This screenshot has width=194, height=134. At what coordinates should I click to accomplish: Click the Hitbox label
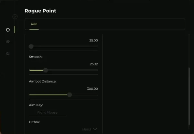(34, 122)
